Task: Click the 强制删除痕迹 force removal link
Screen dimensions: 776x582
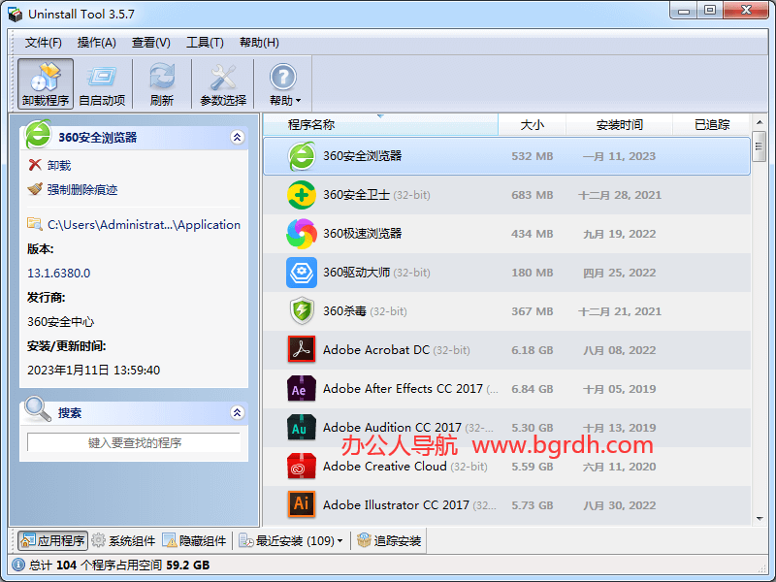Action: point(81,190)
